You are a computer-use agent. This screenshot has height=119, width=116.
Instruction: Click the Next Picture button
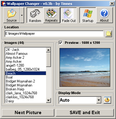(28, 113)
